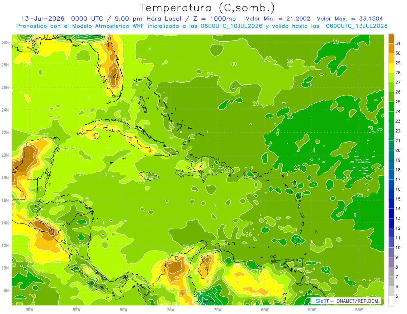This screenshot has height=314, width=407.
Task: Click the legend value label 21
Action: click(x=398, y=141)
